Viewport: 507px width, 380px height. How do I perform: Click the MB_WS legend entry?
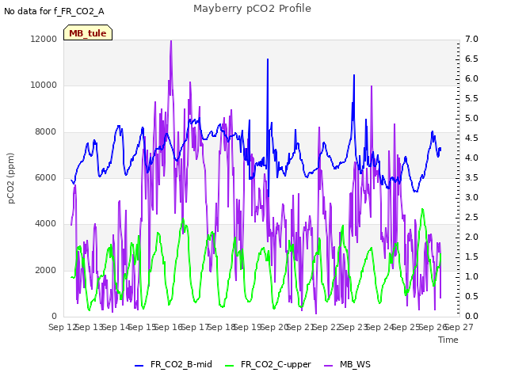coord(347,364)
